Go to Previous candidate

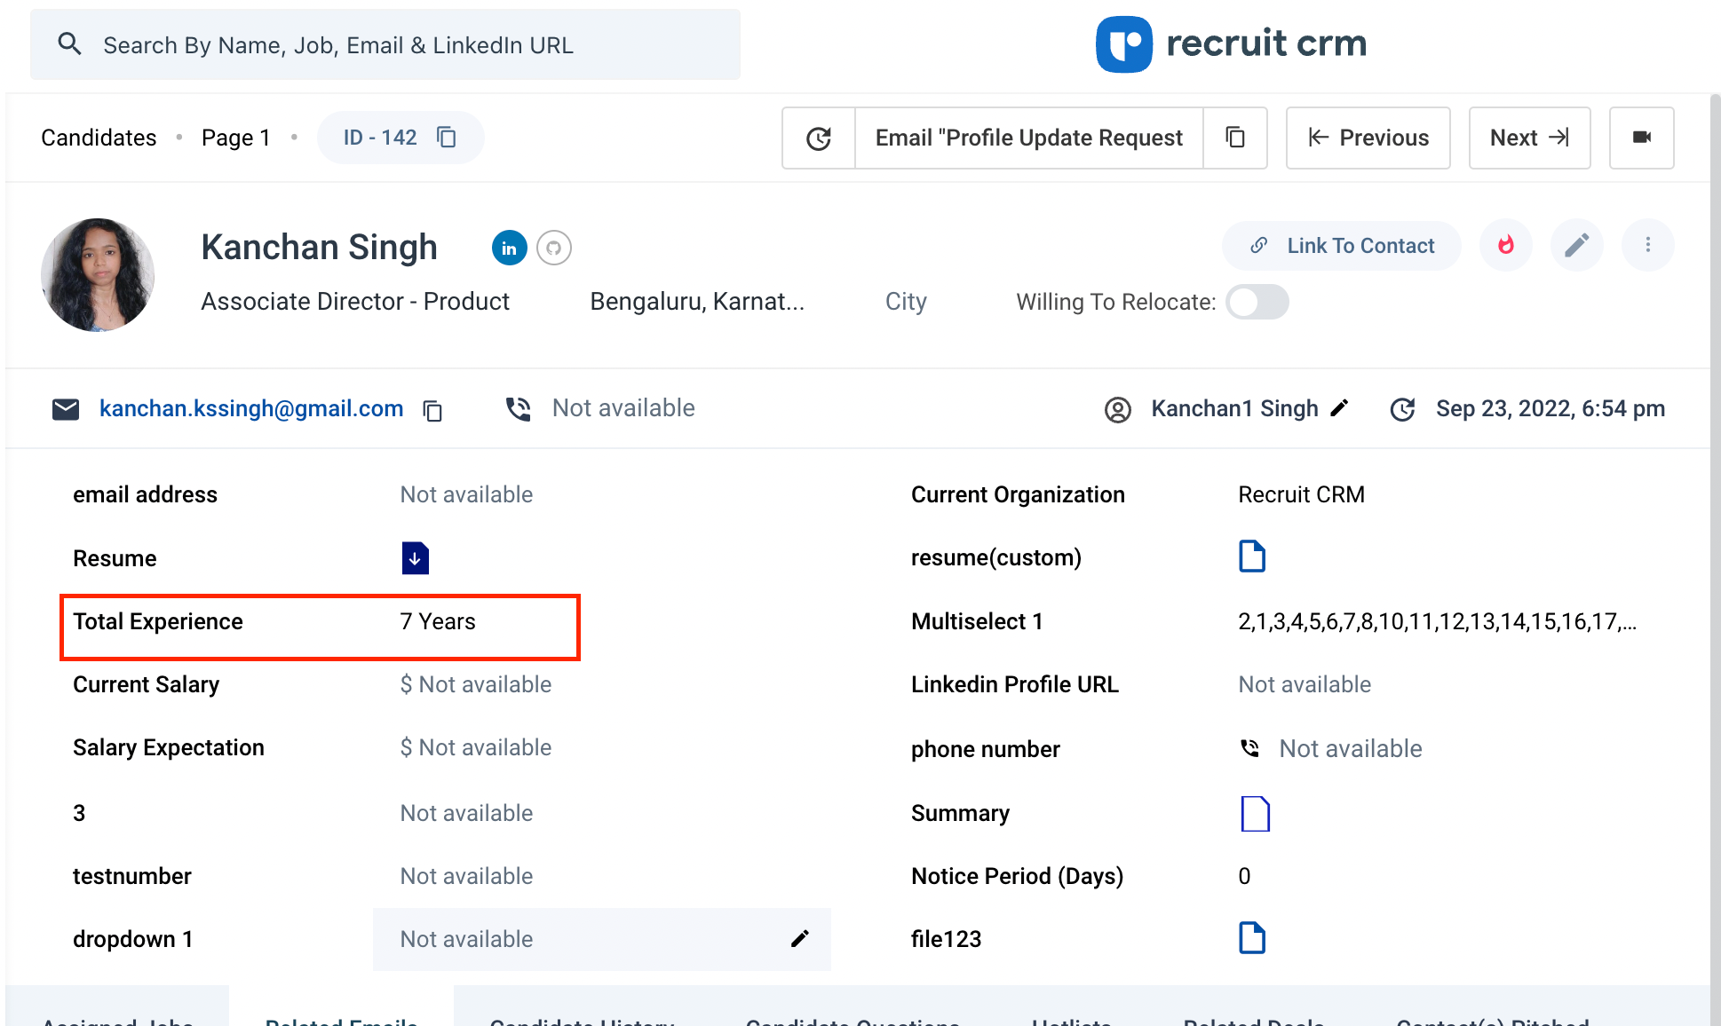[1368, 138]
